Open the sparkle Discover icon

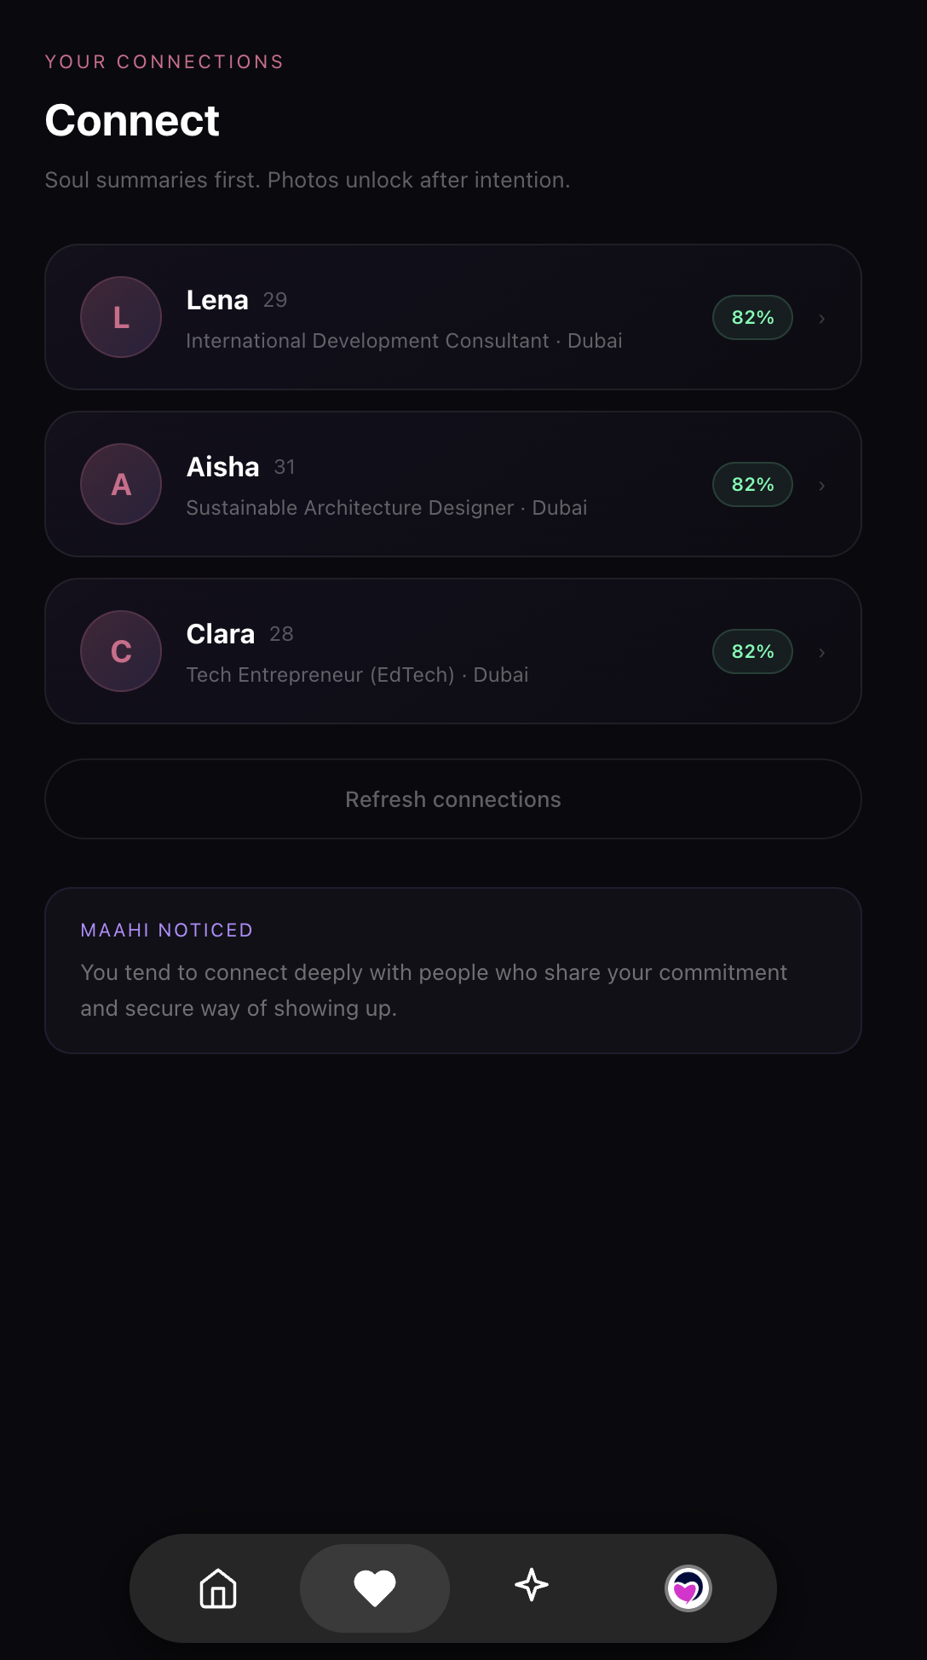point(532,1588)
